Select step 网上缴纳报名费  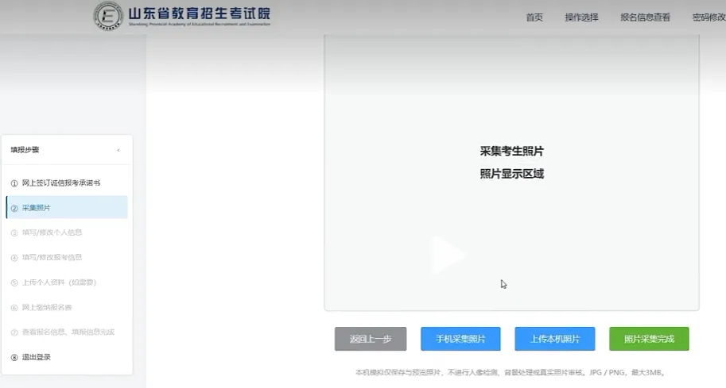pyautogui.click(x=67, y=307)
